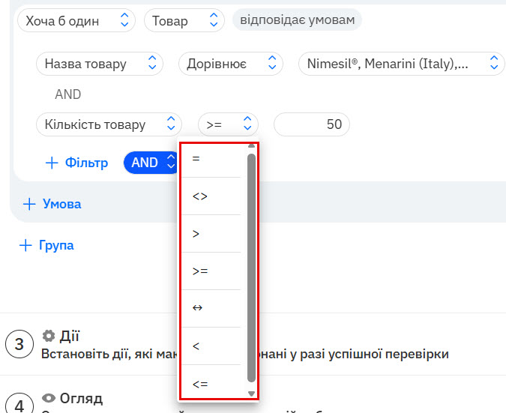Open the '>=' comparison operator dropdown
506x413 pixels.
(228, 124)
